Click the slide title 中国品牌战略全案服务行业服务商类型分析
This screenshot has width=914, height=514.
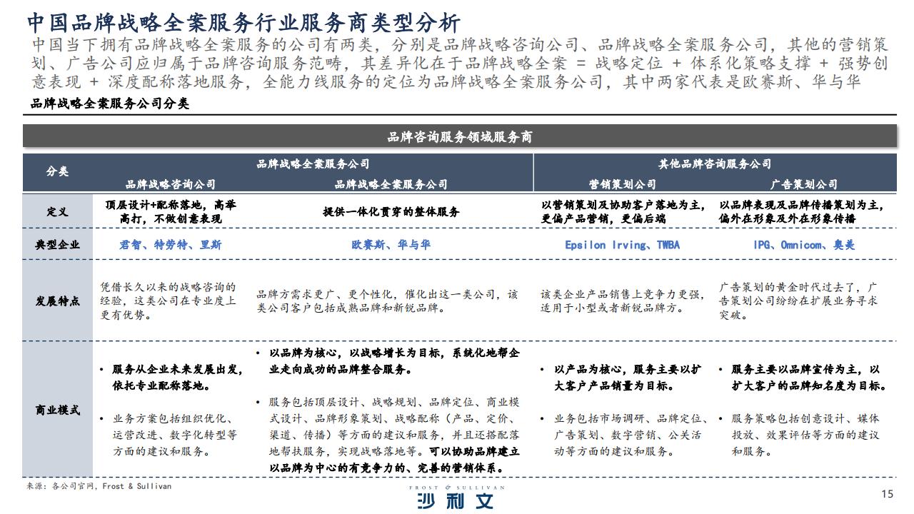[x=243, y=21]
